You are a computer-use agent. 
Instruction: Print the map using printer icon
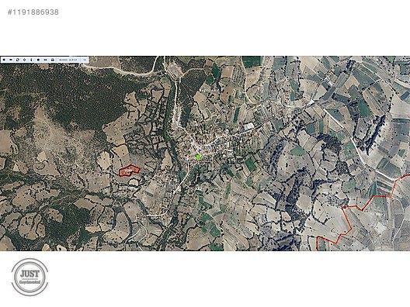[x=53, y=60]
